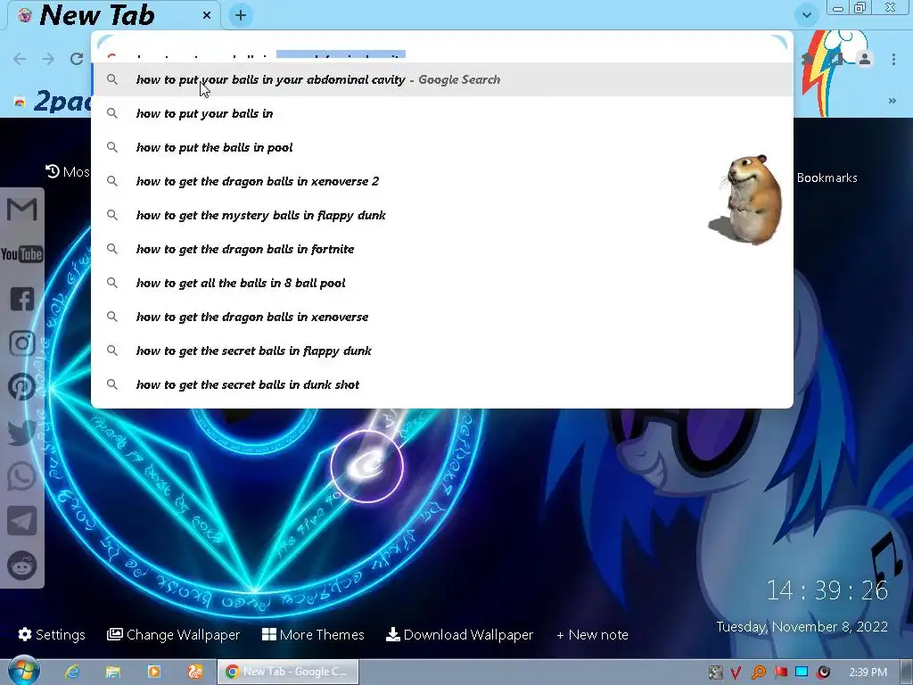
Task: Click Download Wallpaper
Action: [x=459, y=634]
